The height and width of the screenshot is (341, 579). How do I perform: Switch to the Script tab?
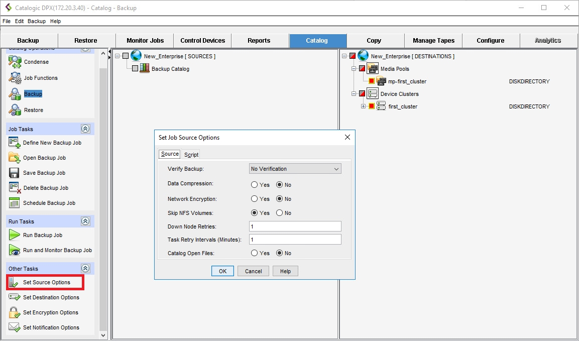pyautogui.click(x=191, y=155)
